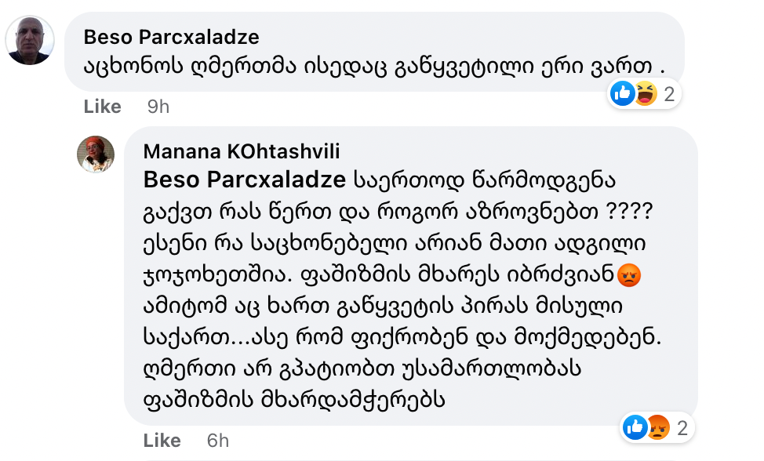Click the bold Beso Parcxaladze mention in the reply
This screenshot has height=461, width=764.
tap(245, 180)
